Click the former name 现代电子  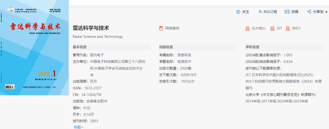pos(97,55)
